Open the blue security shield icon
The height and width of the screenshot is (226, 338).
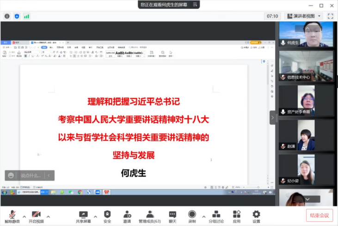[x=17, y=16]
